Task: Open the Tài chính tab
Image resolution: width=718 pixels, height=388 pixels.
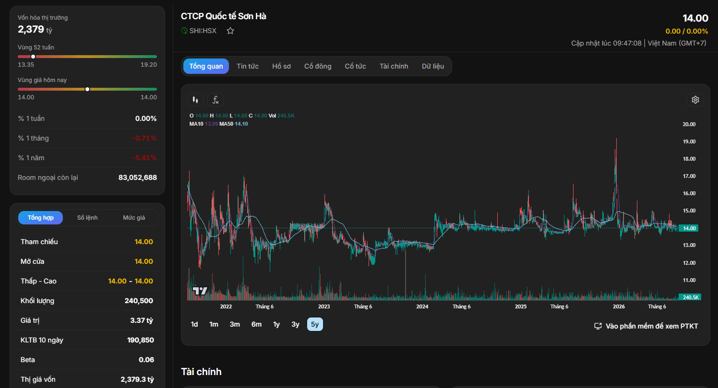Action: [x=394, y=66]
